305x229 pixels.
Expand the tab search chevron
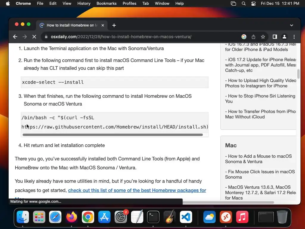coord(291,25)
